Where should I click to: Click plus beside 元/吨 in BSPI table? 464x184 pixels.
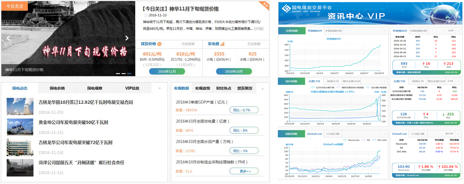click(x=459, y=31)
